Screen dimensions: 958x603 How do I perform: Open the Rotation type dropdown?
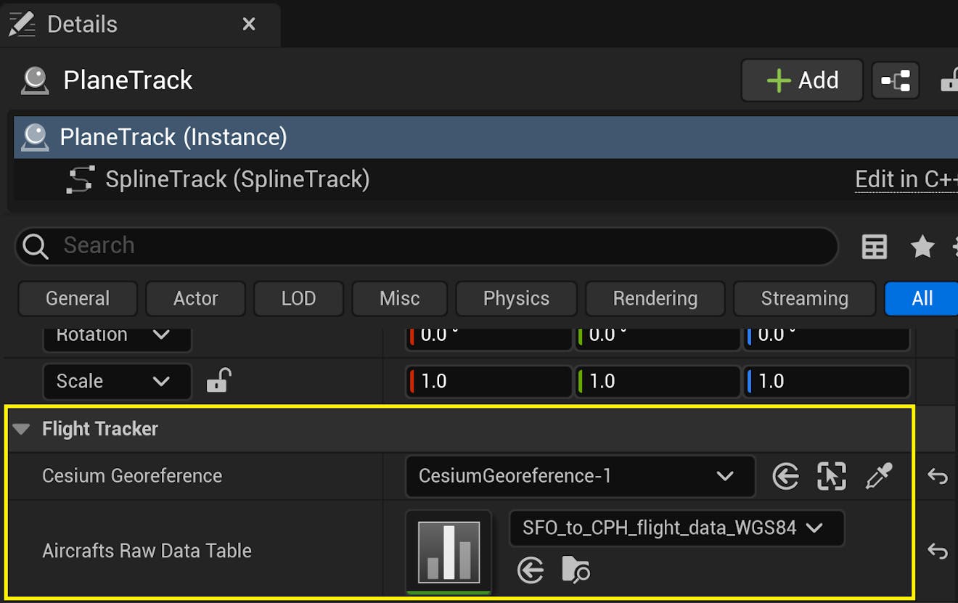(x=117, y=337)
